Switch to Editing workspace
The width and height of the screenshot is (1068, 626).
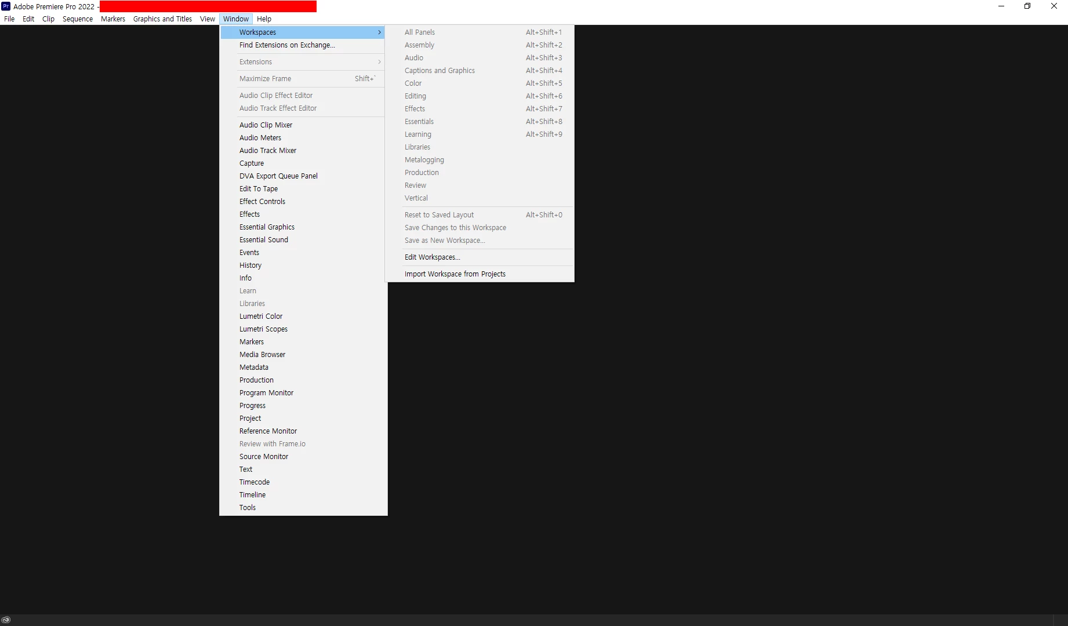coord(479,96)
